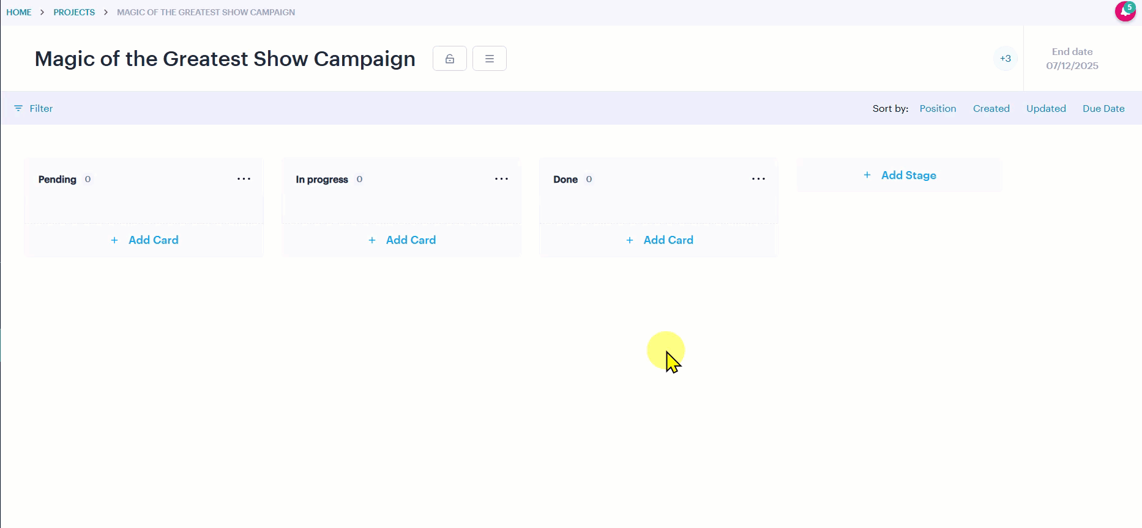This screenshot has height=528, width=1142.
Task: Open the notifications bell icon
Action: click(1125, 11)
